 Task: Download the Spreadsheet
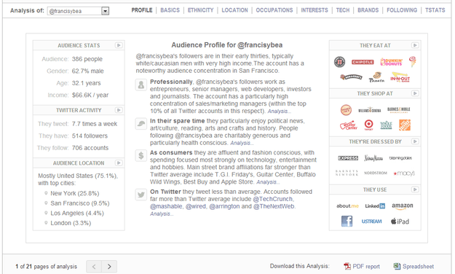click(414, 266)
